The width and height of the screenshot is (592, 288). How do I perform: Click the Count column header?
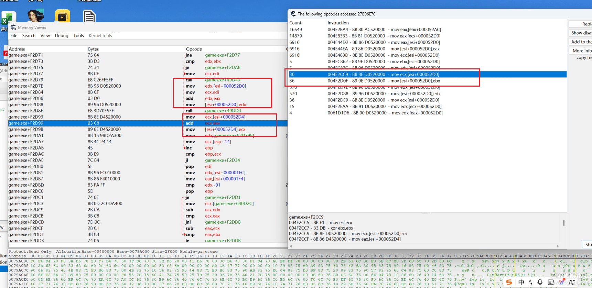(295, 23)
